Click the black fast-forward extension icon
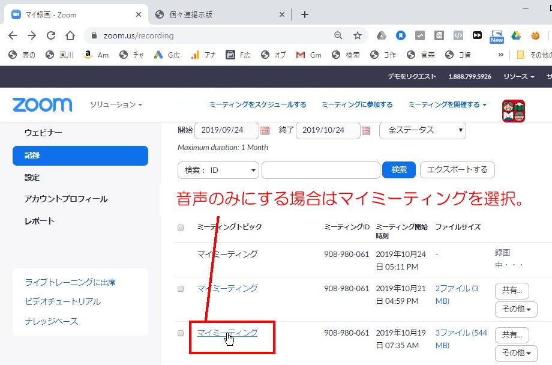552x365 pixels. 477,35
